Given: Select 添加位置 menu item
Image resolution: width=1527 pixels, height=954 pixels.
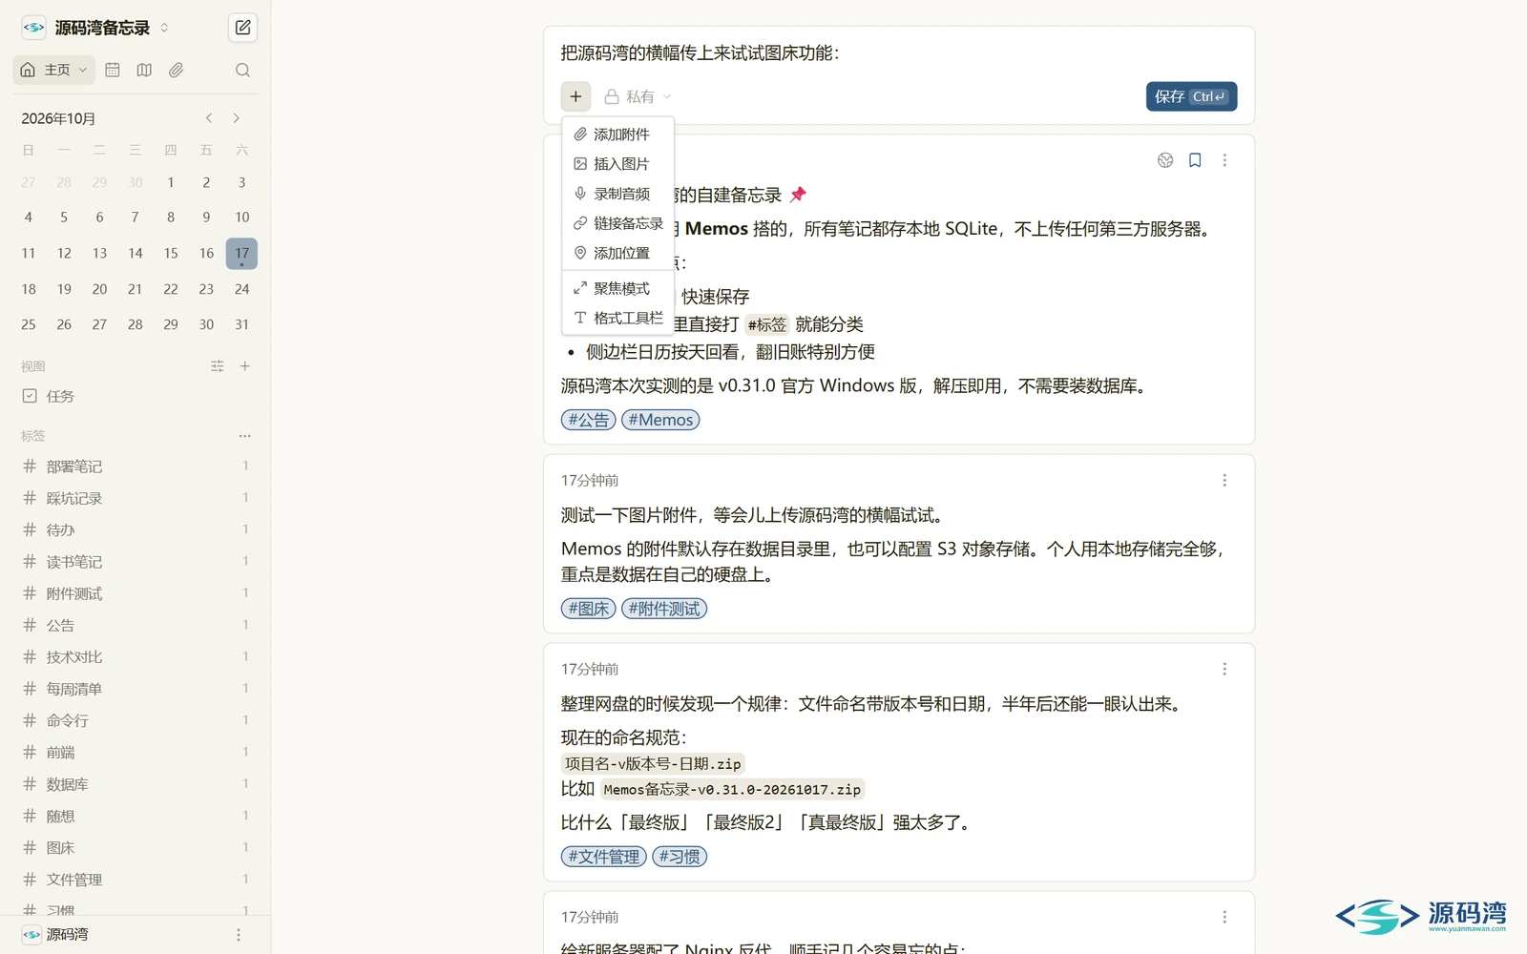Looking at the screenshot, I should 618,253.
